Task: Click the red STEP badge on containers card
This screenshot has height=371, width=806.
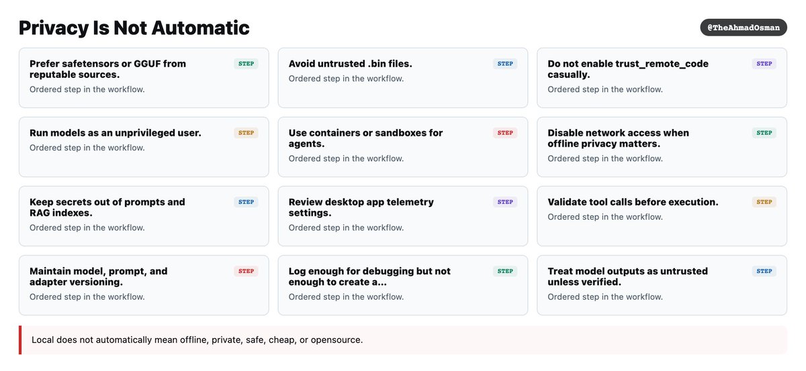Action: [505, 133]
